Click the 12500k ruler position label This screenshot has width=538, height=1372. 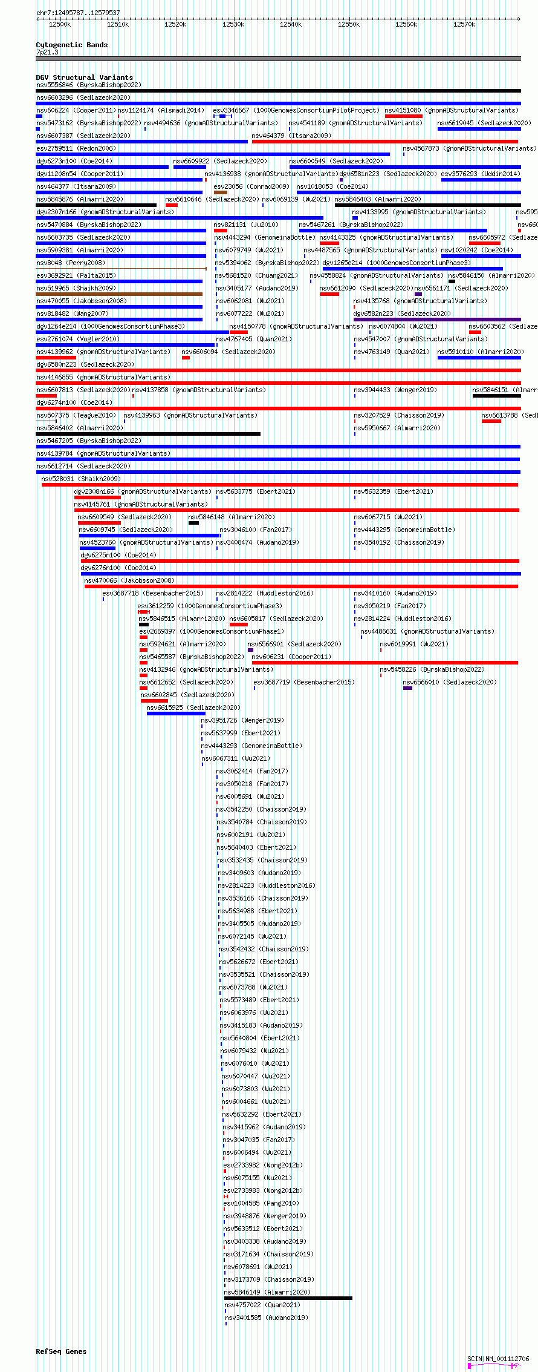[60, 24]
